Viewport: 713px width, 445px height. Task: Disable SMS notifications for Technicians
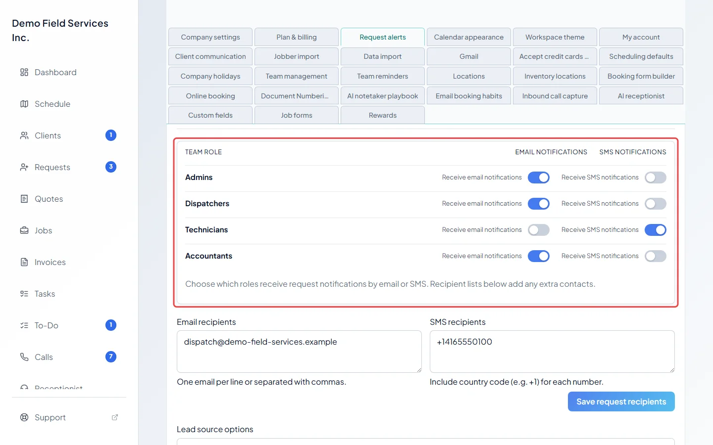[656, 230]
